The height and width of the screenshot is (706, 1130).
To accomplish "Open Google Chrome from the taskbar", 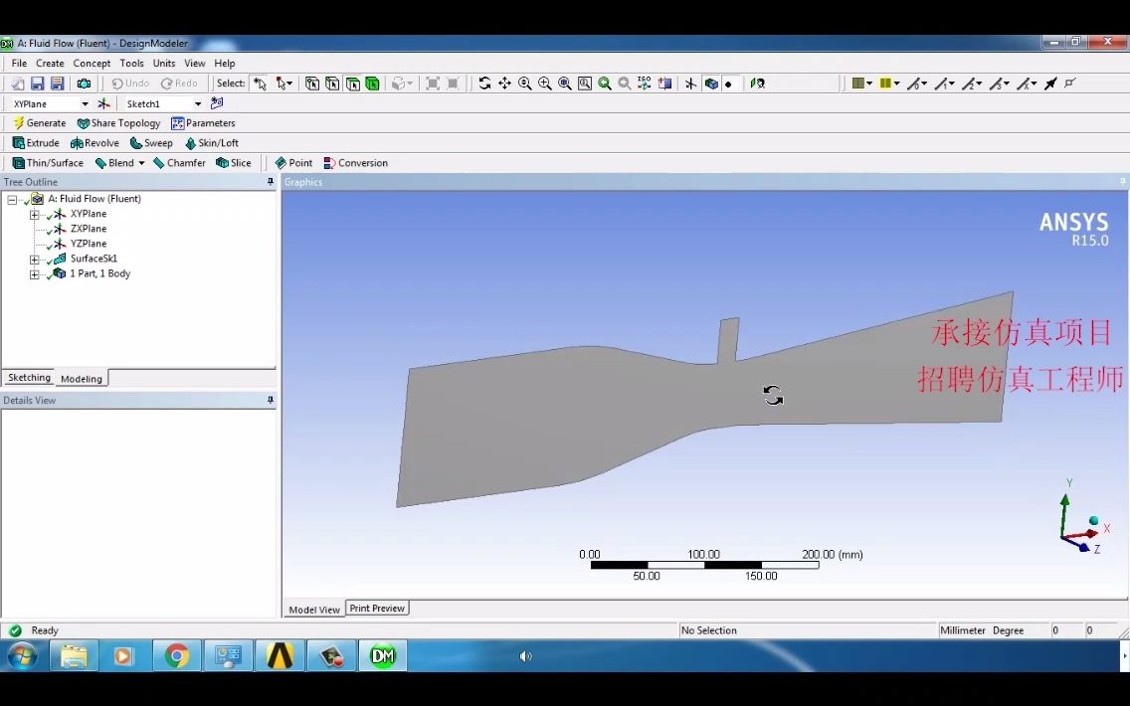I will coord(176,656).
